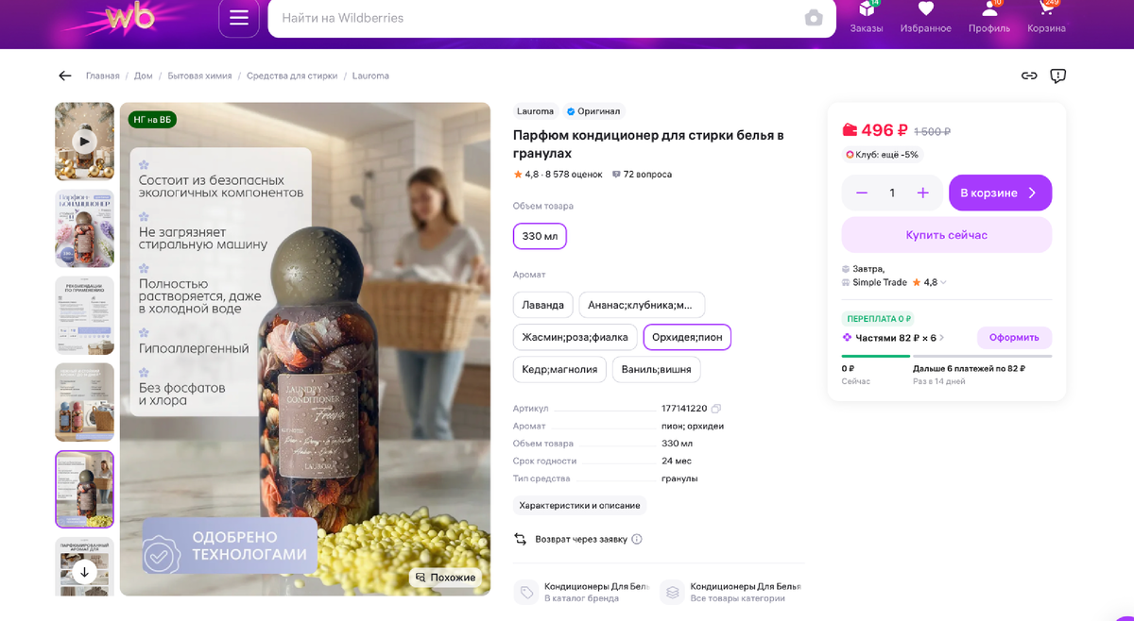Select the second product thumbnail
This screenshot has height=621, width=1134.
point(84,228)
